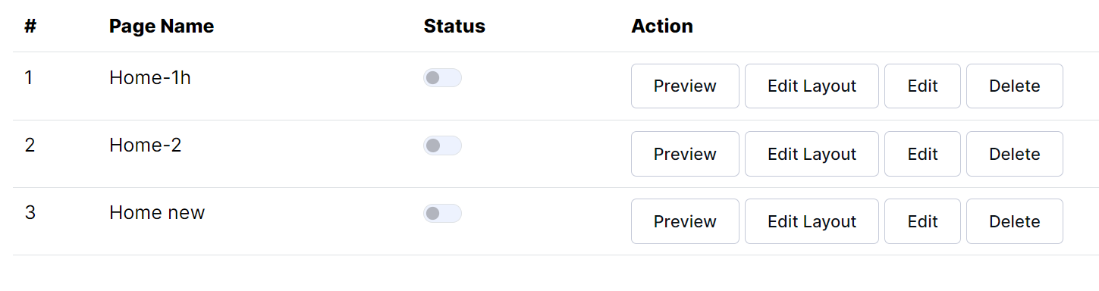Delete the Home-2 page
1099x291 pixels.
coord(1014,154)
